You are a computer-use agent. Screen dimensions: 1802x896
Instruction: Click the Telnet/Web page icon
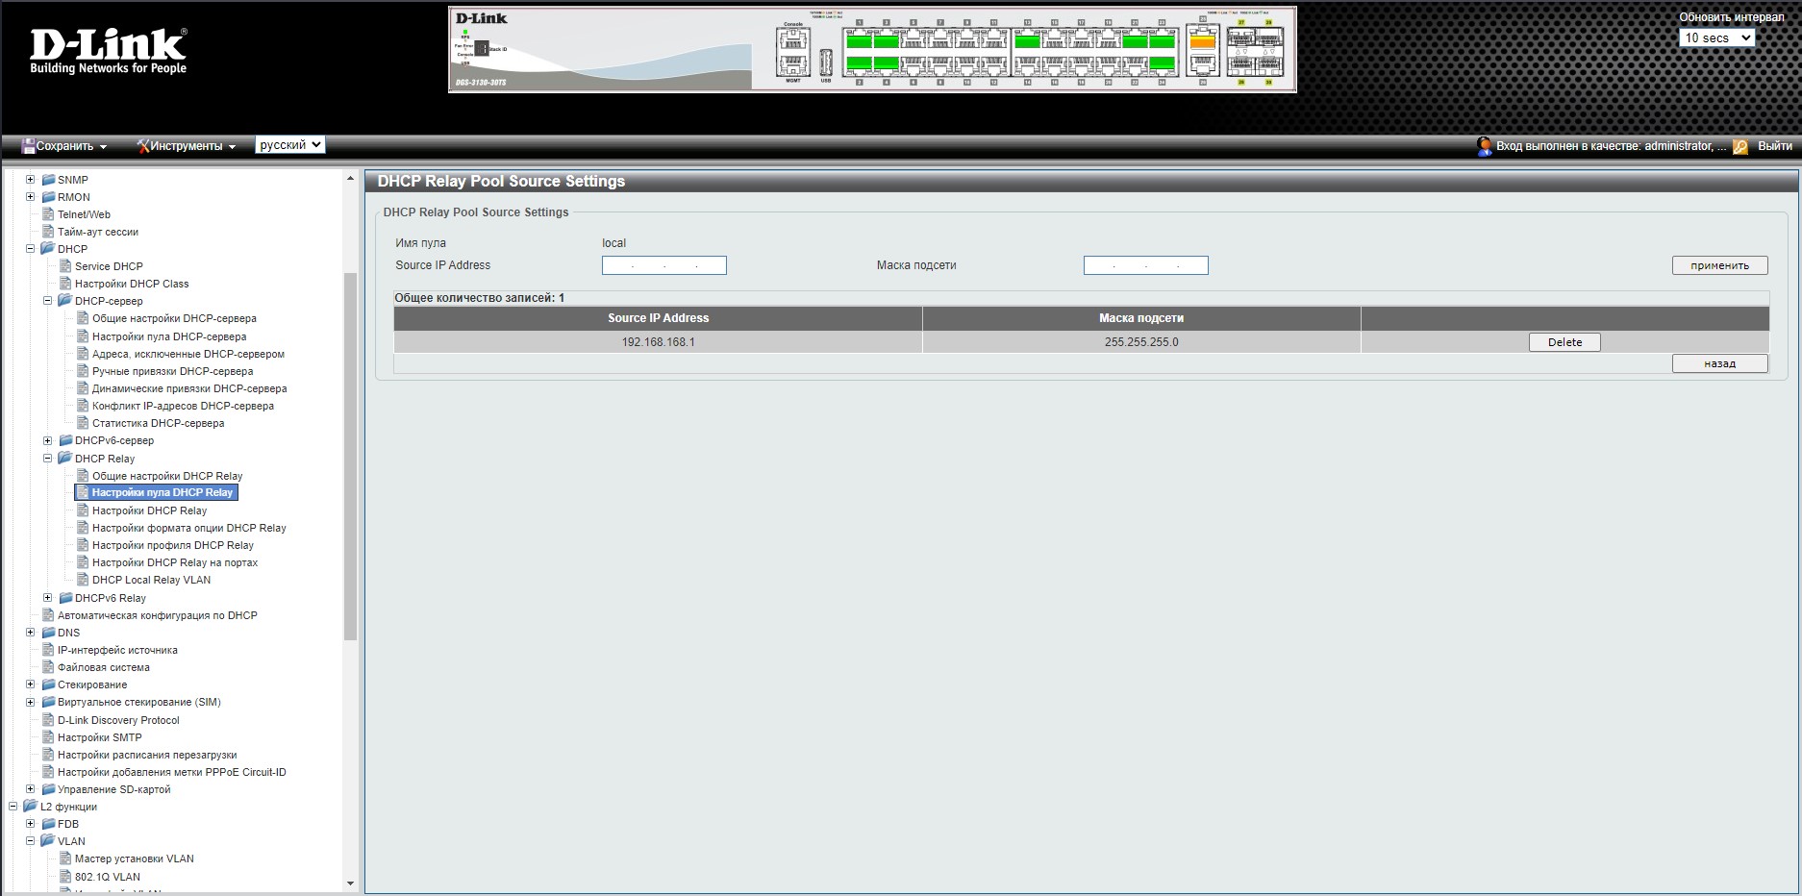coord(48,214)
